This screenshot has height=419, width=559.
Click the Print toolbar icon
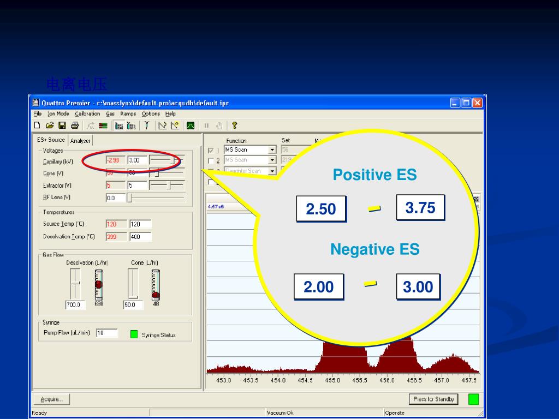click(x=74, y=125)
